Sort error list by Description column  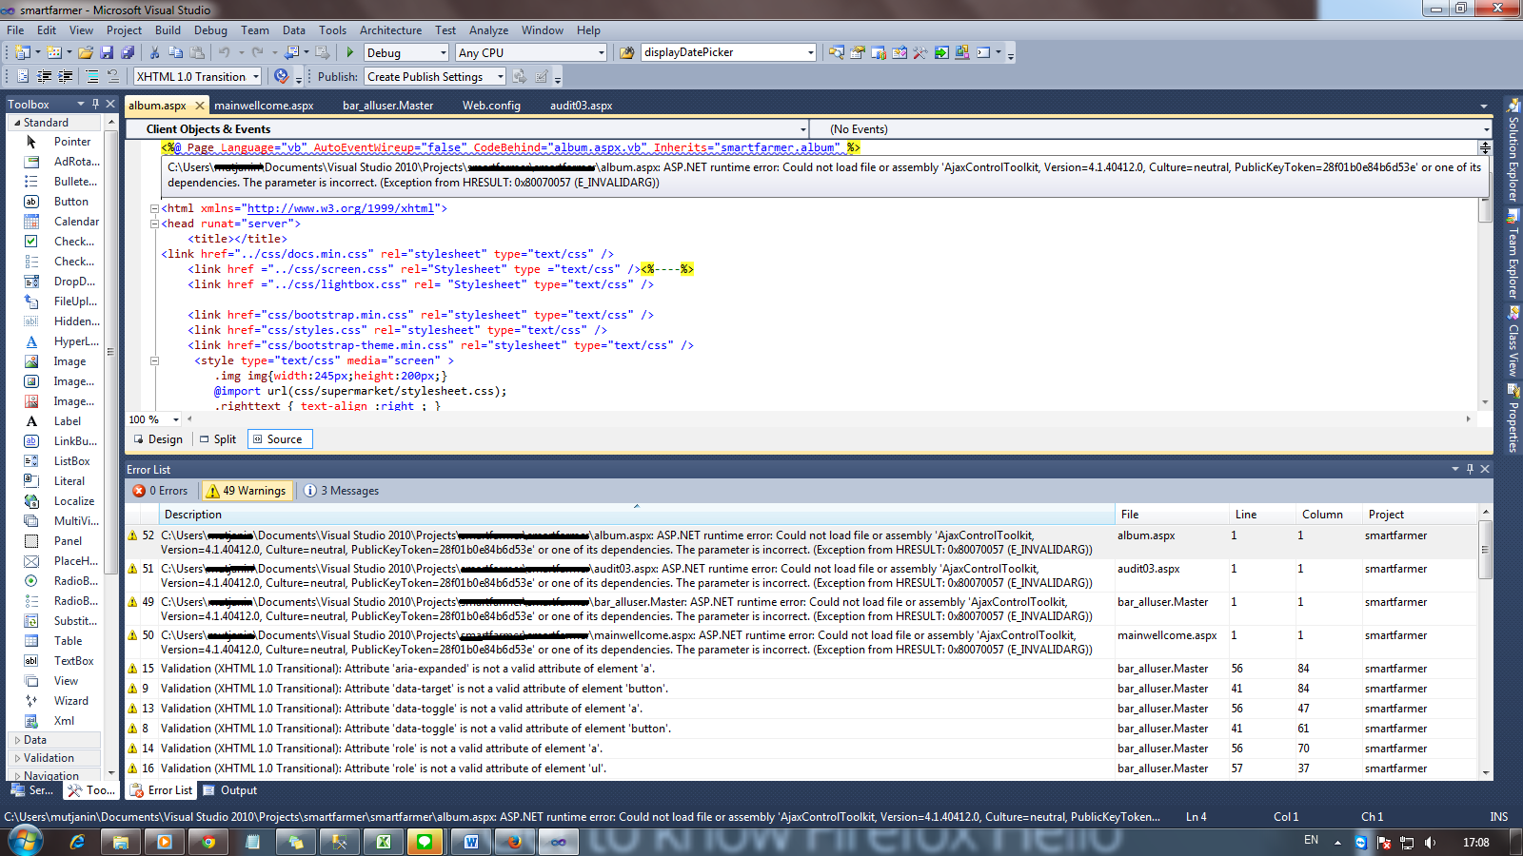637,515
